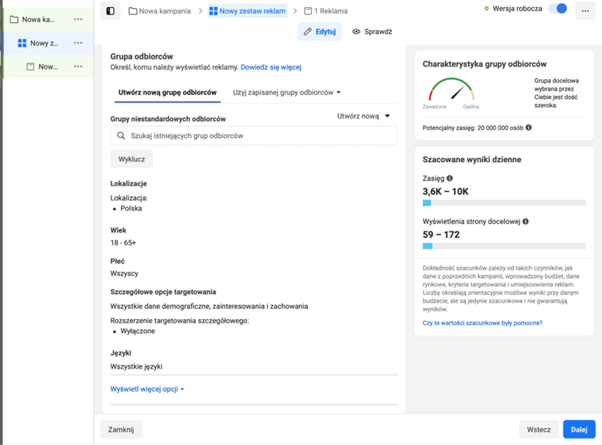Open the top-right more options menu

585,11
